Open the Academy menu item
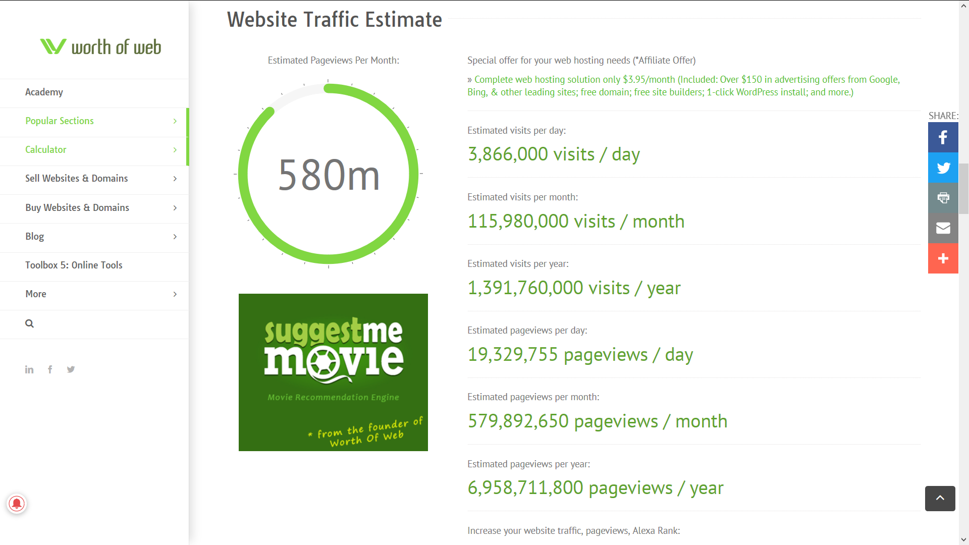Screen dimensions: 969x545 click(x=94, y=92)
